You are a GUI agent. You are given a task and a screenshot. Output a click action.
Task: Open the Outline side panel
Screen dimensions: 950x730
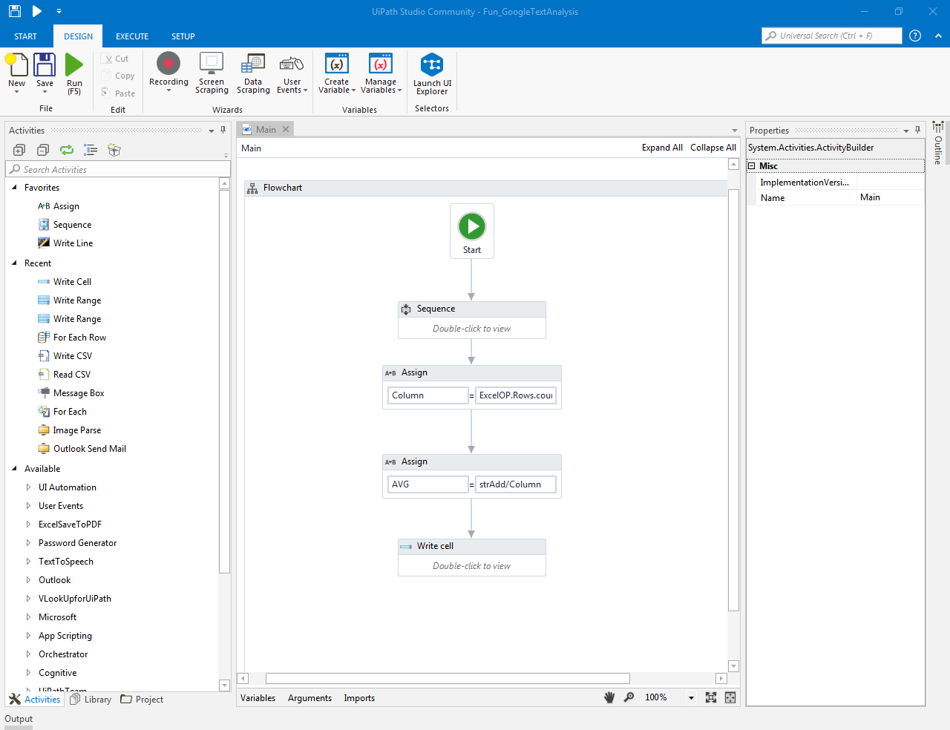click(938, 142)
